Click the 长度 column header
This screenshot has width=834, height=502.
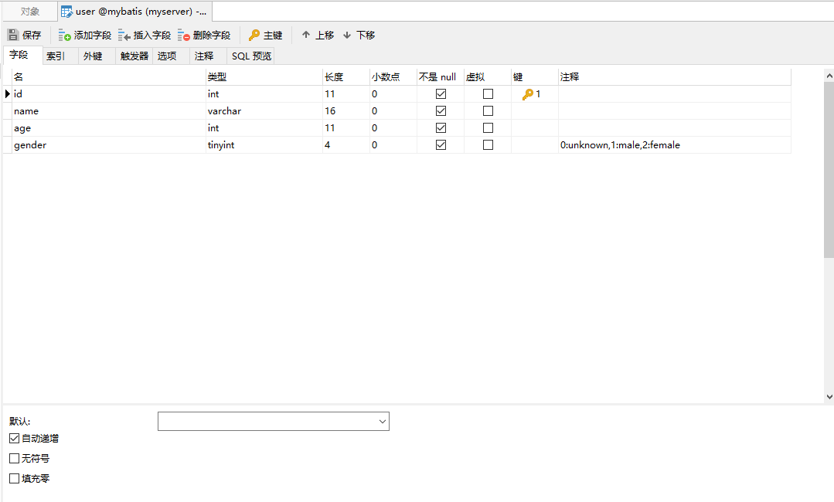pyautogui.click(x=346, y=77)
